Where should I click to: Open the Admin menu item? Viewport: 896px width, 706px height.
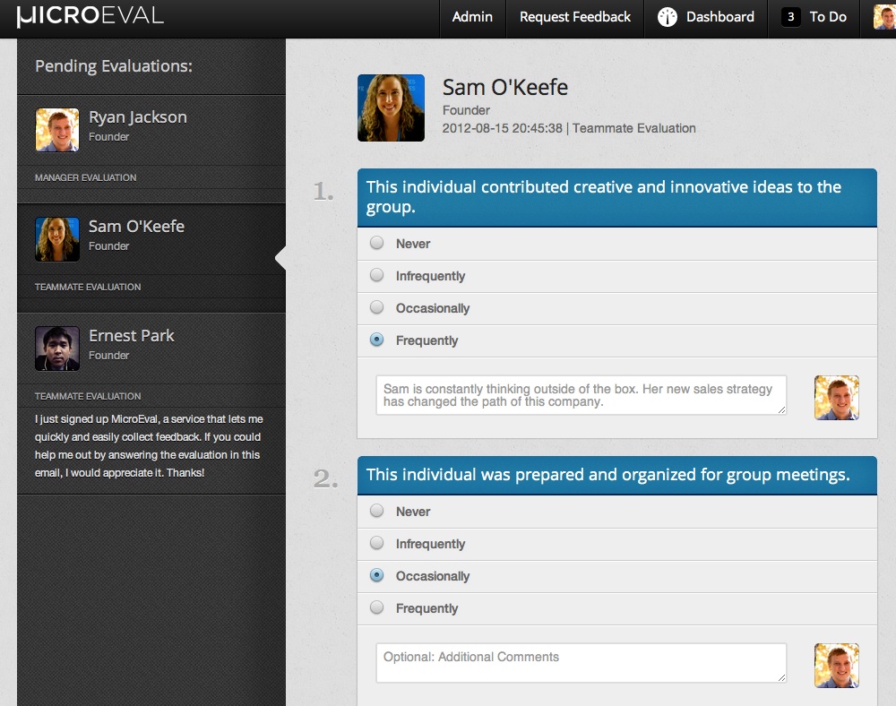point(472,17)
